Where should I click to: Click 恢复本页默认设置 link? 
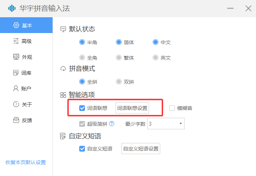[26, 162]
